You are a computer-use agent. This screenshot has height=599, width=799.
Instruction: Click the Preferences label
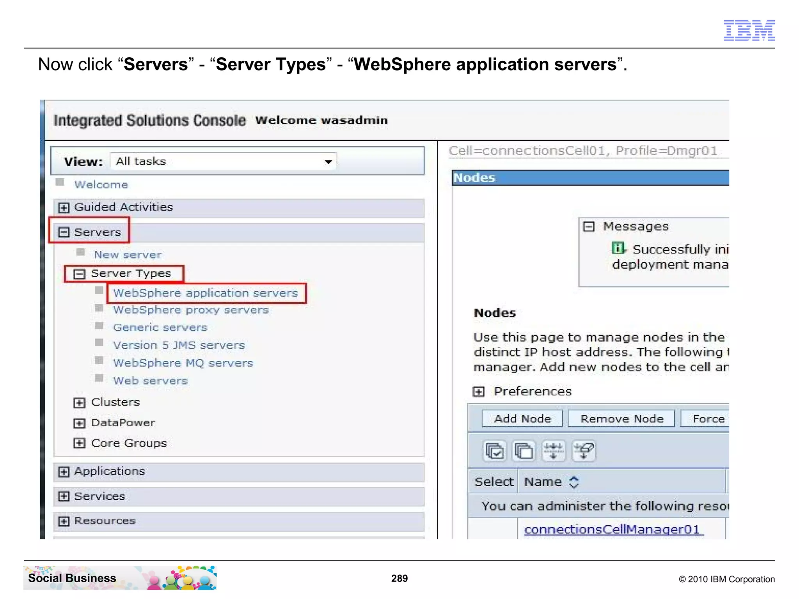coord(533,392)
